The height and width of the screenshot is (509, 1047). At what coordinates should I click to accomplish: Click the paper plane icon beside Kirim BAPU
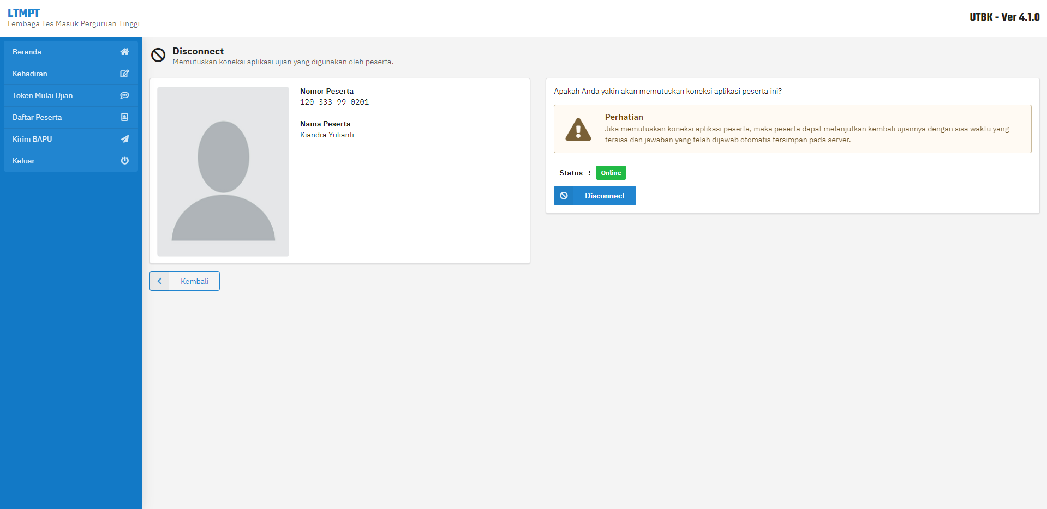[x=124, y=139]
